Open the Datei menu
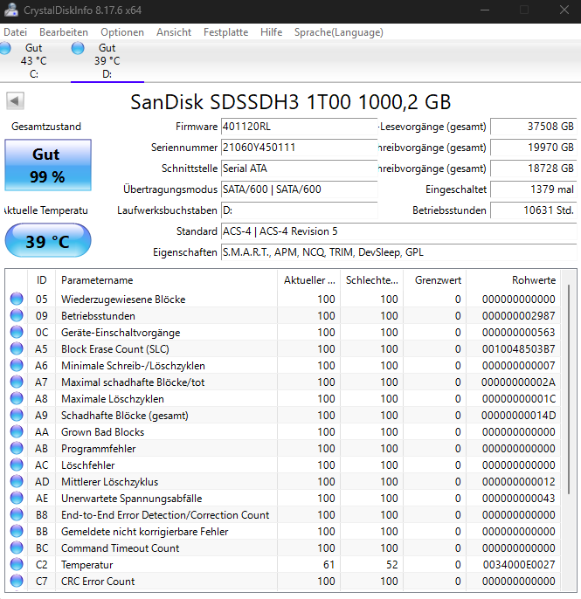The height and width of the screenshot is (599, 581). pos(16,32)
